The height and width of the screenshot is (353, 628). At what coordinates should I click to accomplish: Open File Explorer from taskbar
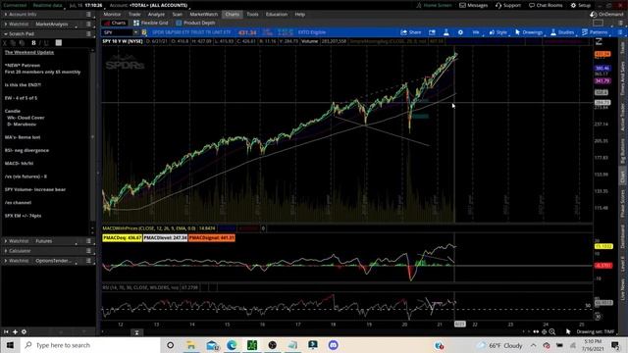[191, 345]
